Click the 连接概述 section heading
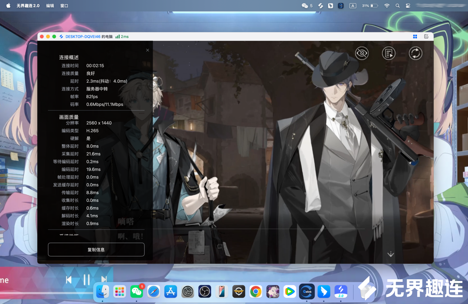This screenshot has width=468, height=304. (69, 58)
